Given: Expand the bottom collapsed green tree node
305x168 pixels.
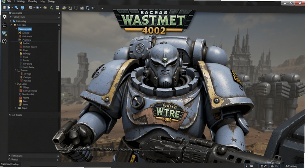Looking at the screenshot, I should tap(16, 108).
